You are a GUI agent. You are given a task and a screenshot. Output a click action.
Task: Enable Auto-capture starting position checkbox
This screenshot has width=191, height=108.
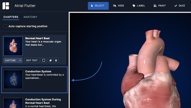5,26
